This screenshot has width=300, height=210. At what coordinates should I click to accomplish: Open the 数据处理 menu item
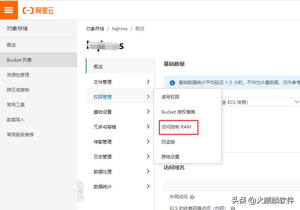120,172
